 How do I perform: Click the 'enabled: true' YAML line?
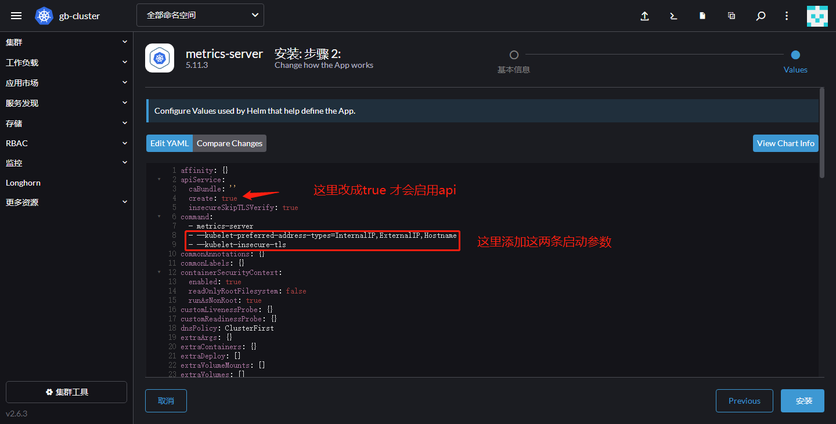pyautogui.click(x=215, y=282)
